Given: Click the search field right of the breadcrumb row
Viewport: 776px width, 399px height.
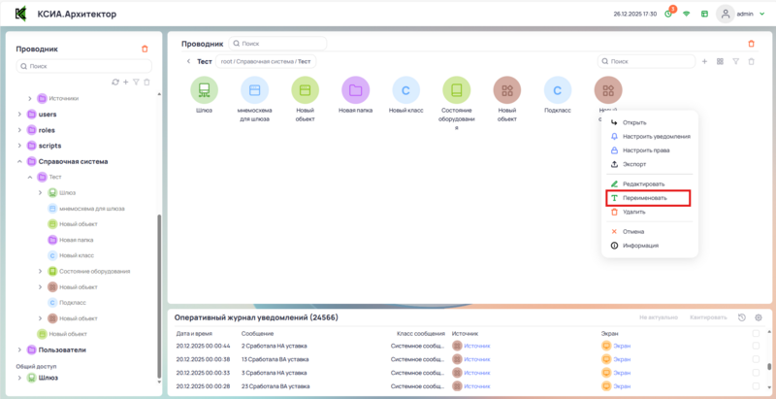Looking at the screenshot, I should tap(647, 61).
